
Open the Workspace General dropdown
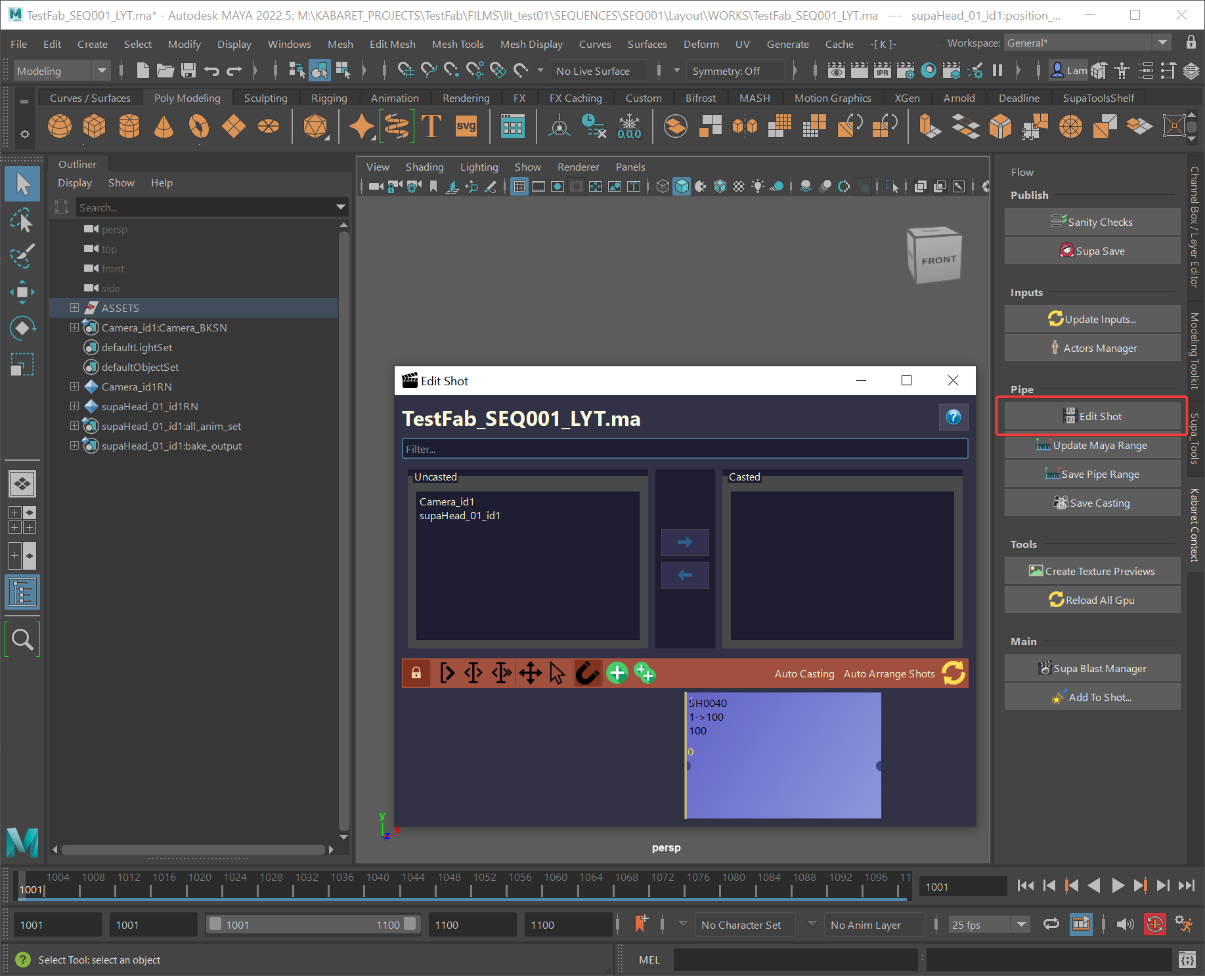click(1087, 43)
